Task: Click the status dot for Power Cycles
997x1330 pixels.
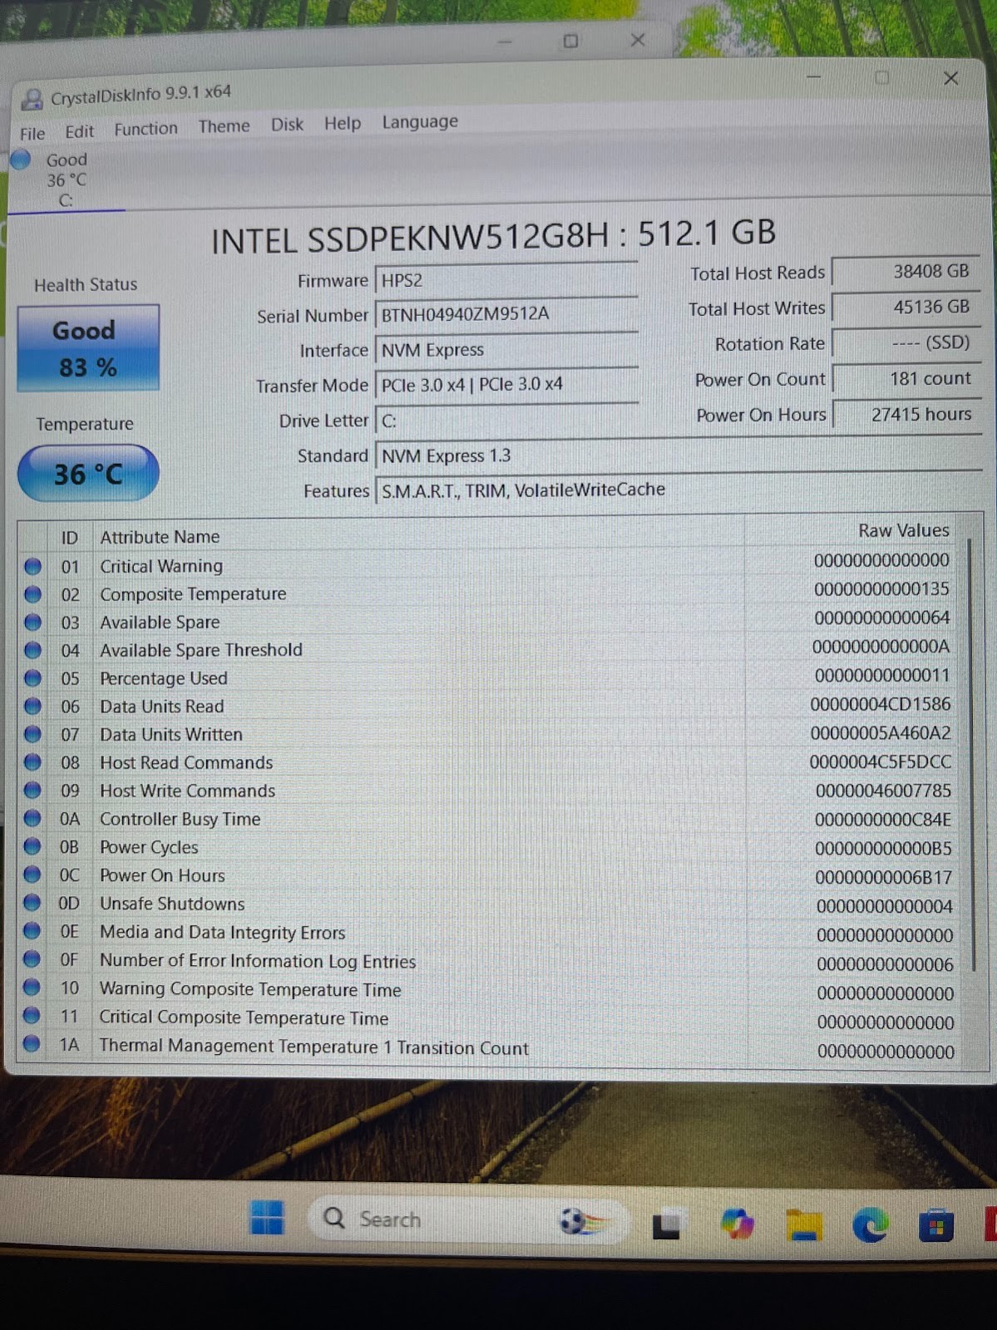Action: (32, 847)
